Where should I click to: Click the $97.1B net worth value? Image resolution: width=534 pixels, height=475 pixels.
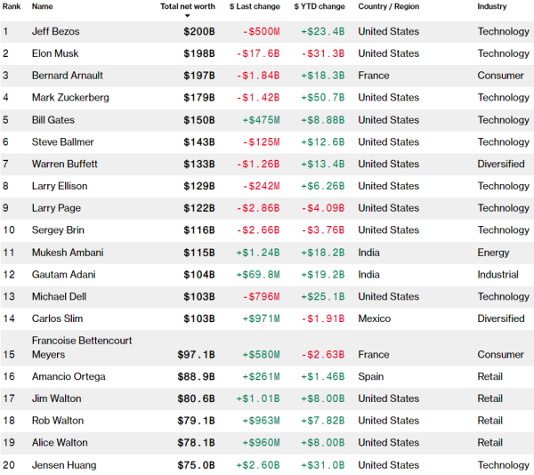click(196, 355)
